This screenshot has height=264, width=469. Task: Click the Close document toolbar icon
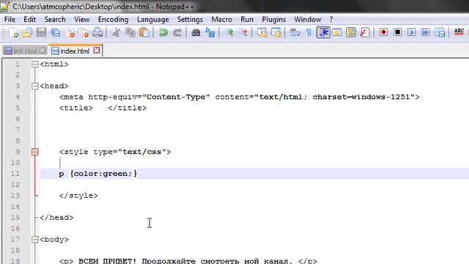tap(70, 32)
